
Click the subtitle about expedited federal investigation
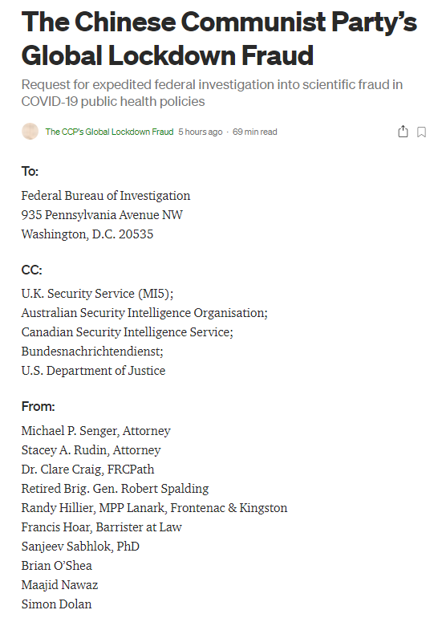tap(212, 93)
